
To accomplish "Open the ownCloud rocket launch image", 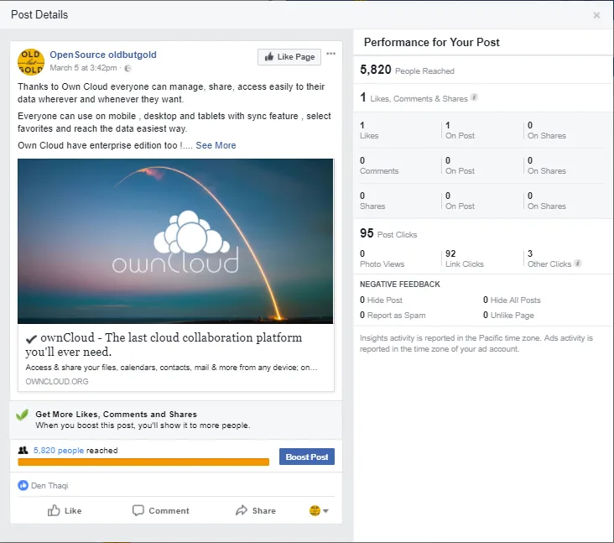I will 175,241.
